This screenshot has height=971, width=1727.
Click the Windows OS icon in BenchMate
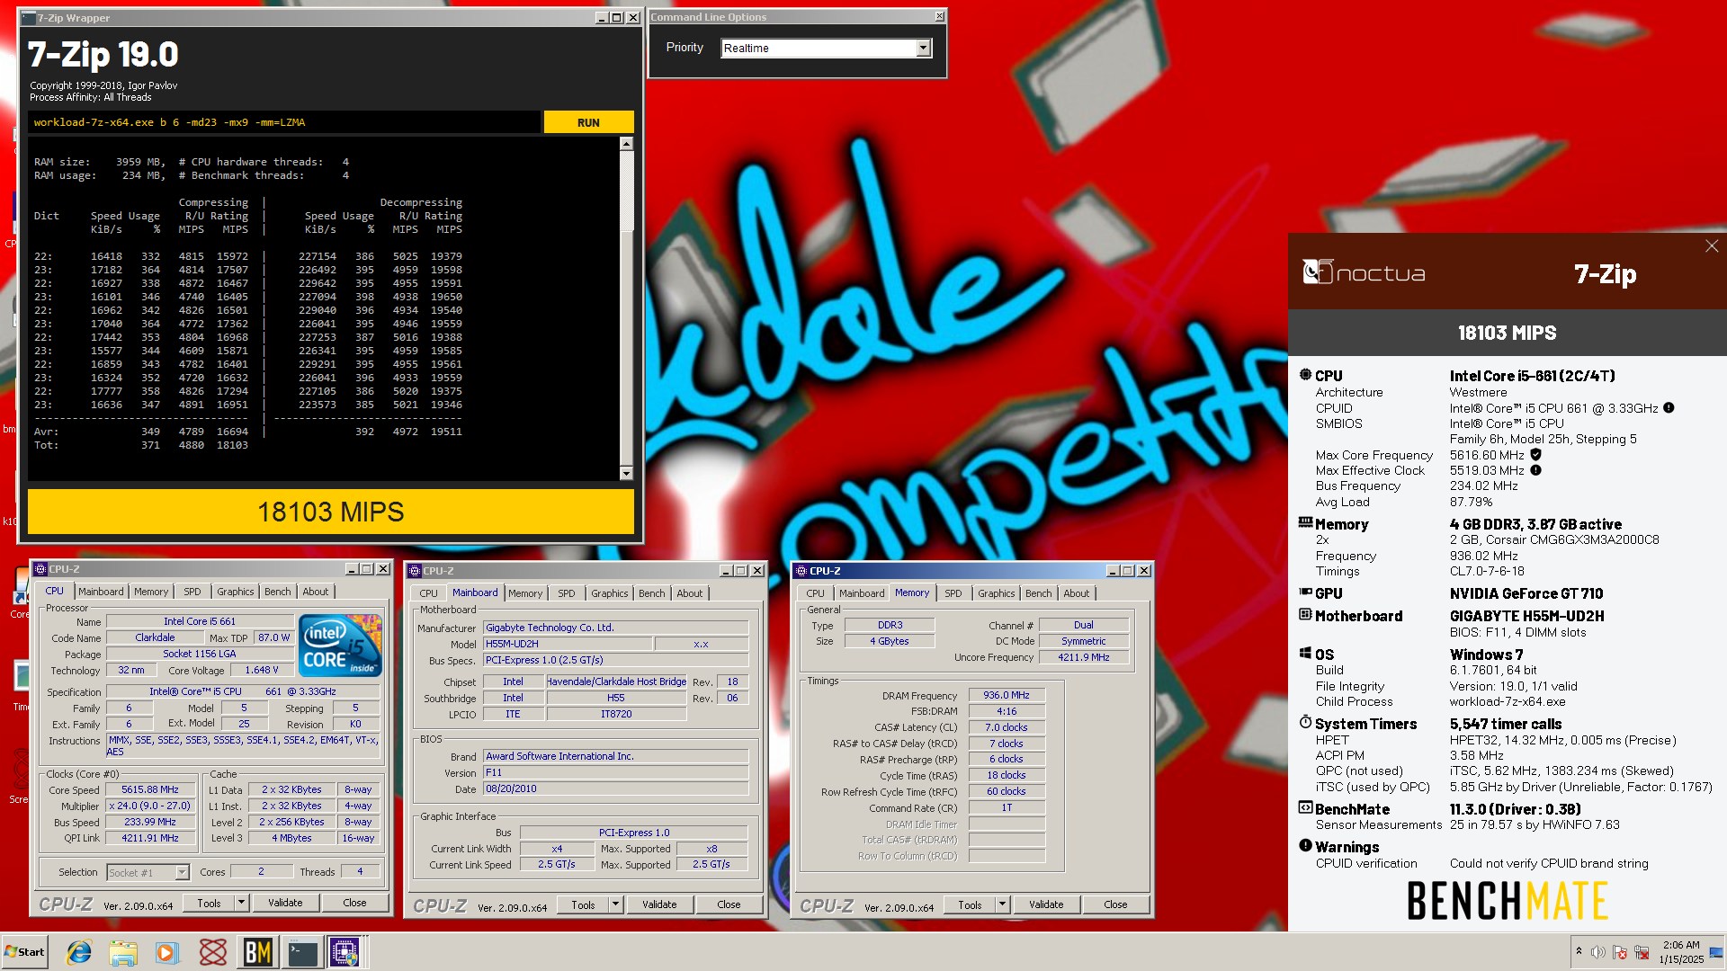[x=1305, y=654]
